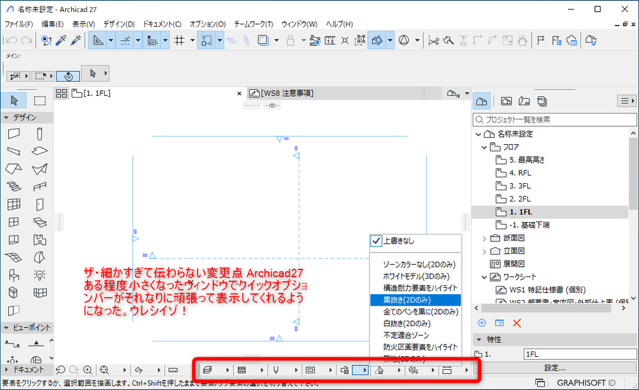The height and width of the screenshot is (390, 639).
Task: Select 5. 最高高さ story in navigator
Action: click(x=527, y=160)
